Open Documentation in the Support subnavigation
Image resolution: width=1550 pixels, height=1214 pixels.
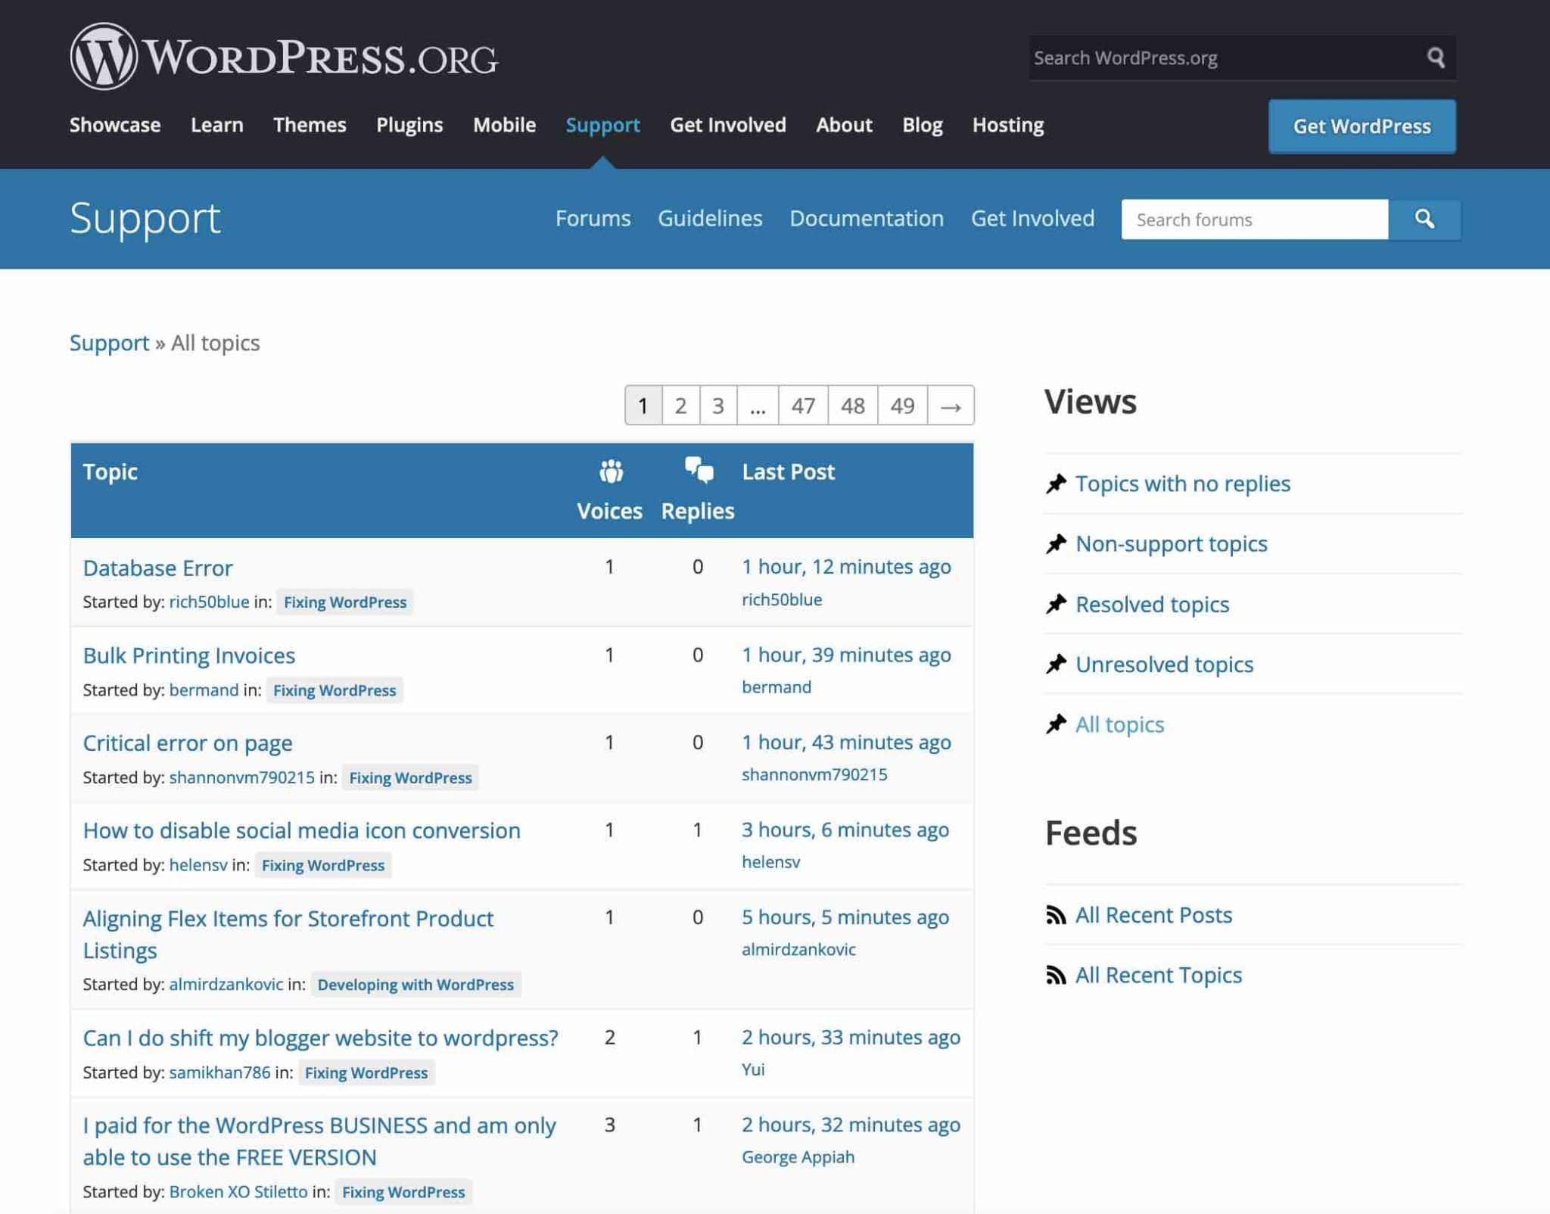867,219
